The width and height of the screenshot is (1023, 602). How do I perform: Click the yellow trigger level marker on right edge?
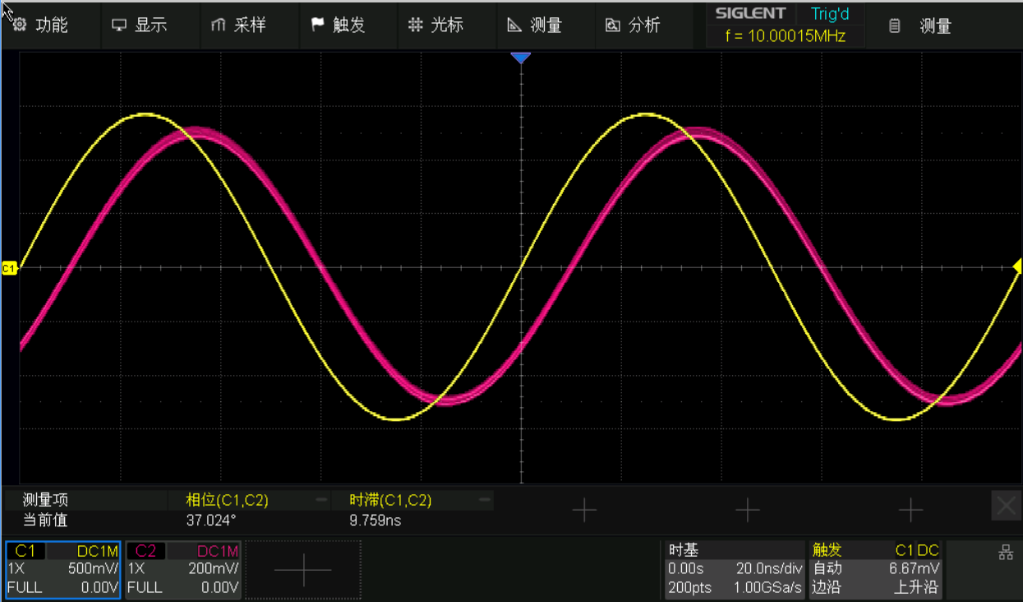tap(1016, 266)
